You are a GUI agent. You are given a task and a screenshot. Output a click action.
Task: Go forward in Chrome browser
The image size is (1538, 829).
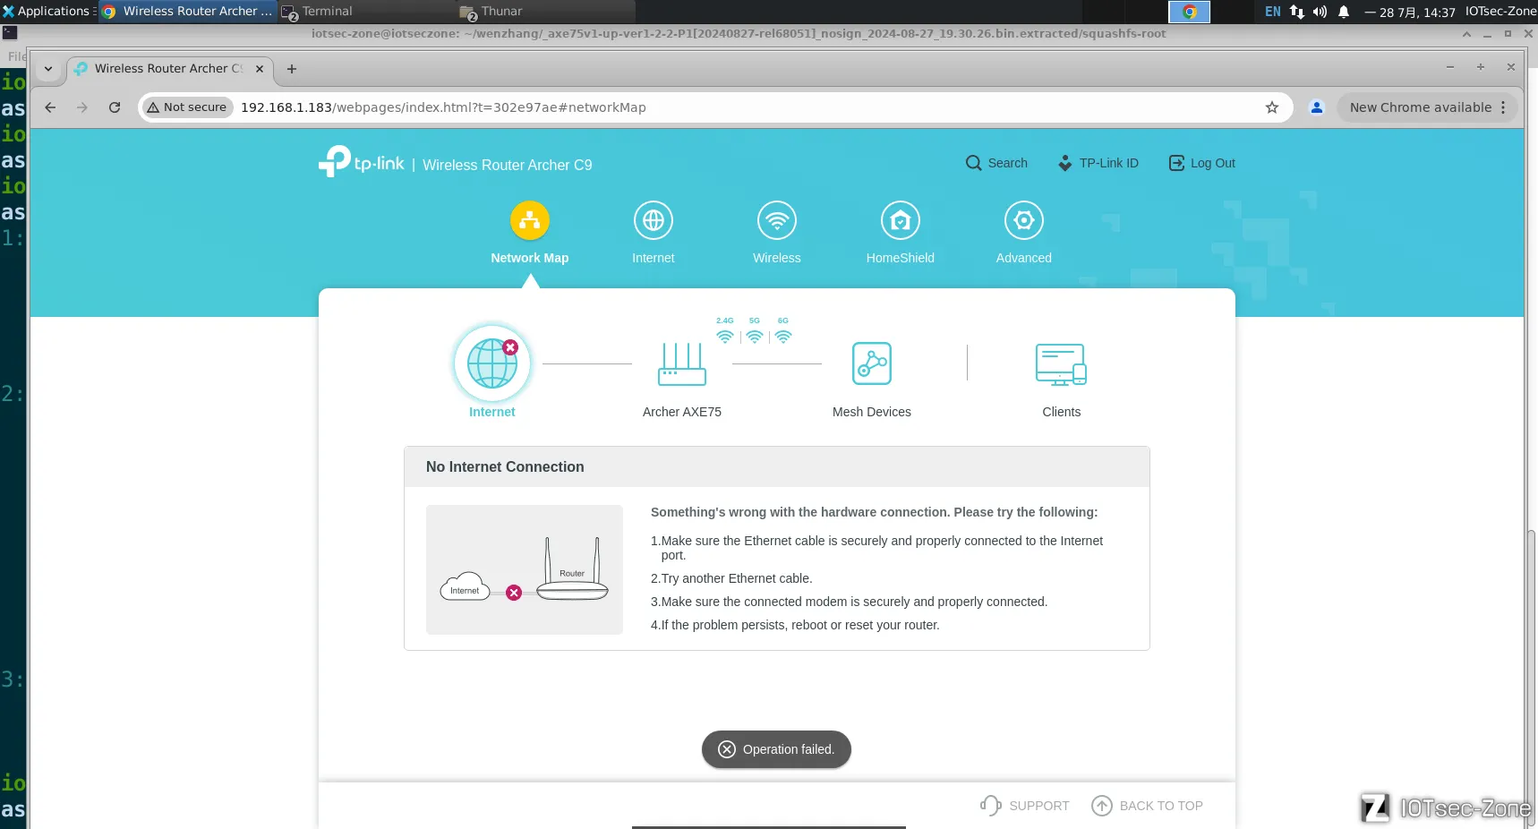pos(82,107)
